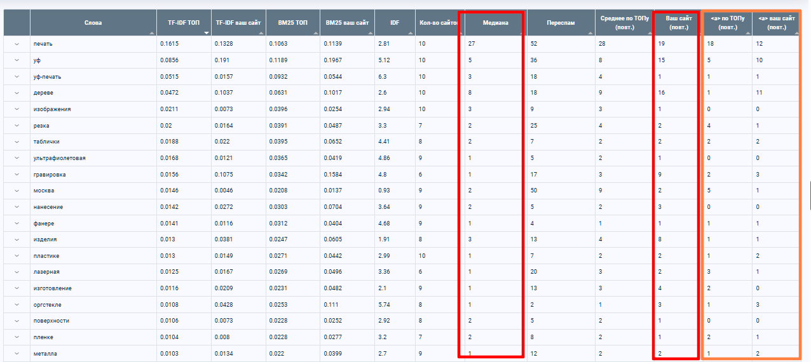Click the Переспам value 50
Viewport: 811px width, 362px height.
(x=534, y=191)
